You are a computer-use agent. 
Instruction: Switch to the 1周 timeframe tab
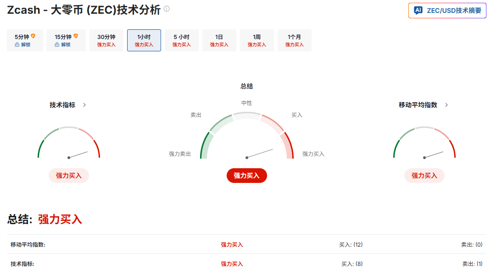pyautogui.click(x=257, y=40)
